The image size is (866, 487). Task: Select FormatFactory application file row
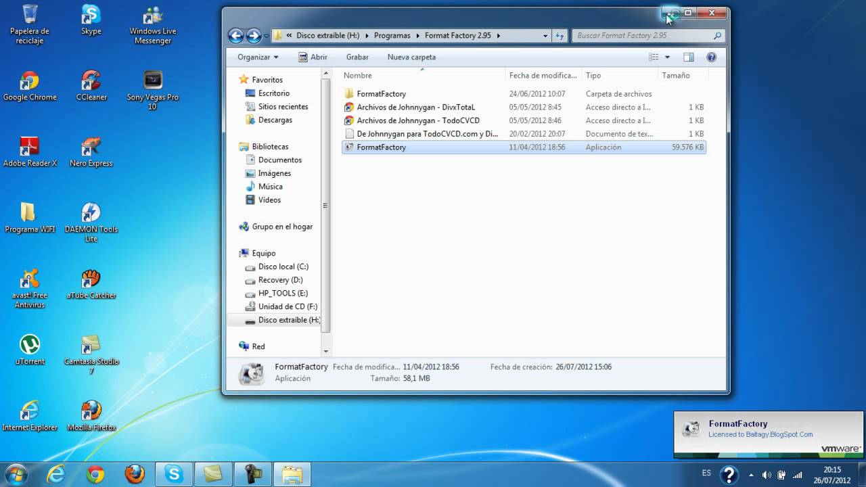[x=524, y=147]
